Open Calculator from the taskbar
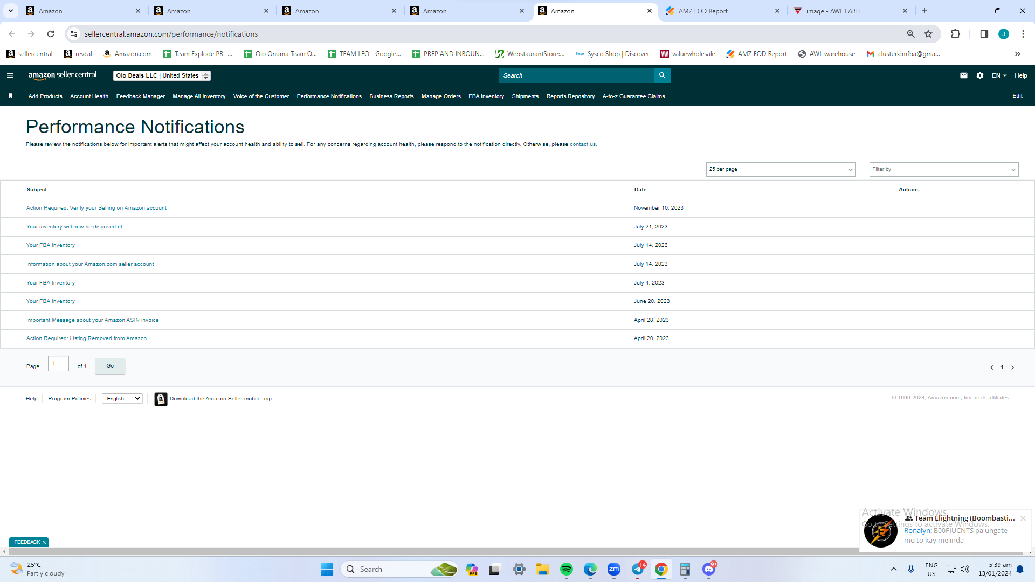The width and height of the screenshot is (1035, 582). [685, 569]
